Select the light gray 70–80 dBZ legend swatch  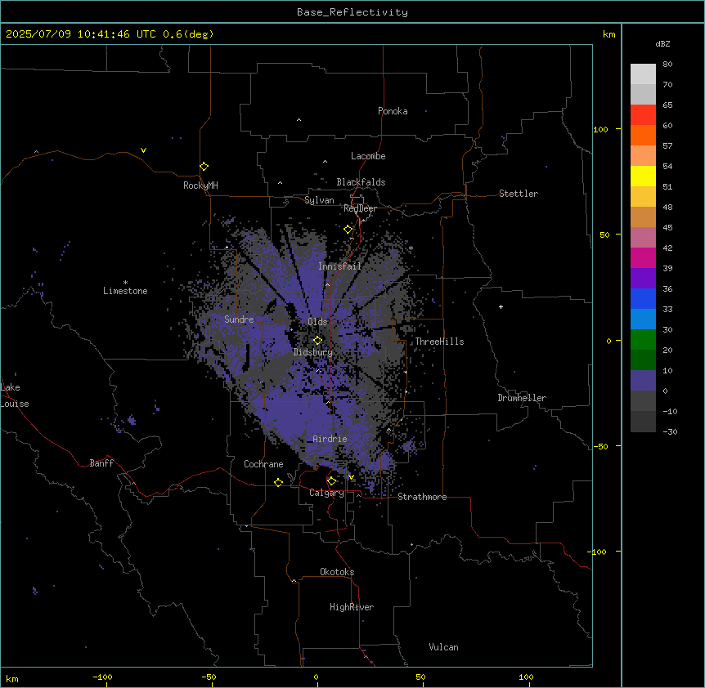click(643, 74)
